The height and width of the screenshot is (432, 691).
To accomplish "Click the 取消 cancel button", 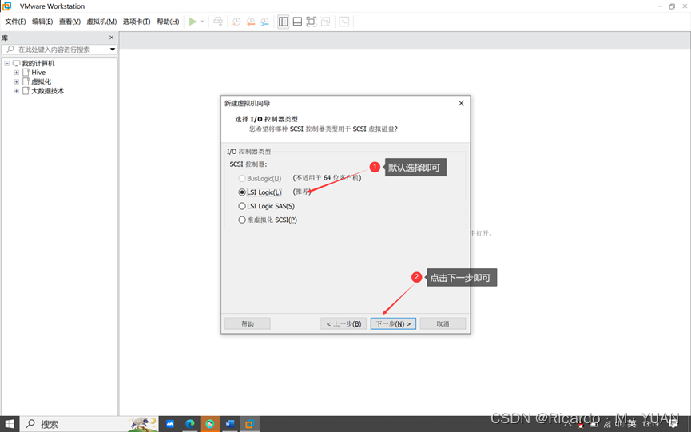I will [x=443, y=323].
